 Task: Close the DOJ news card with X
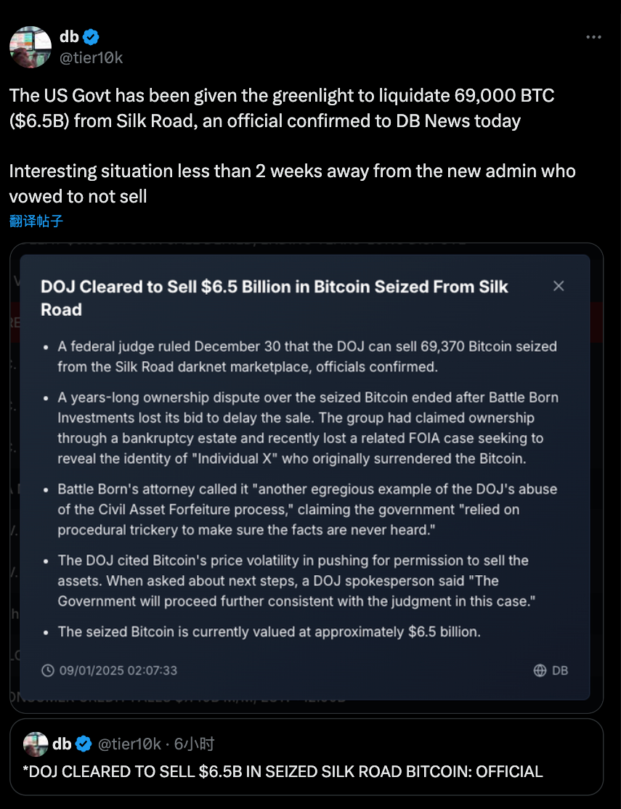tap(559, 286)
